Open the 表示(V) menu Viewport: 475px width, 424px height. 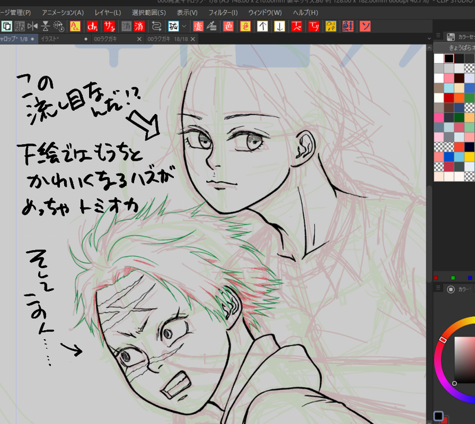coord(187,12)
